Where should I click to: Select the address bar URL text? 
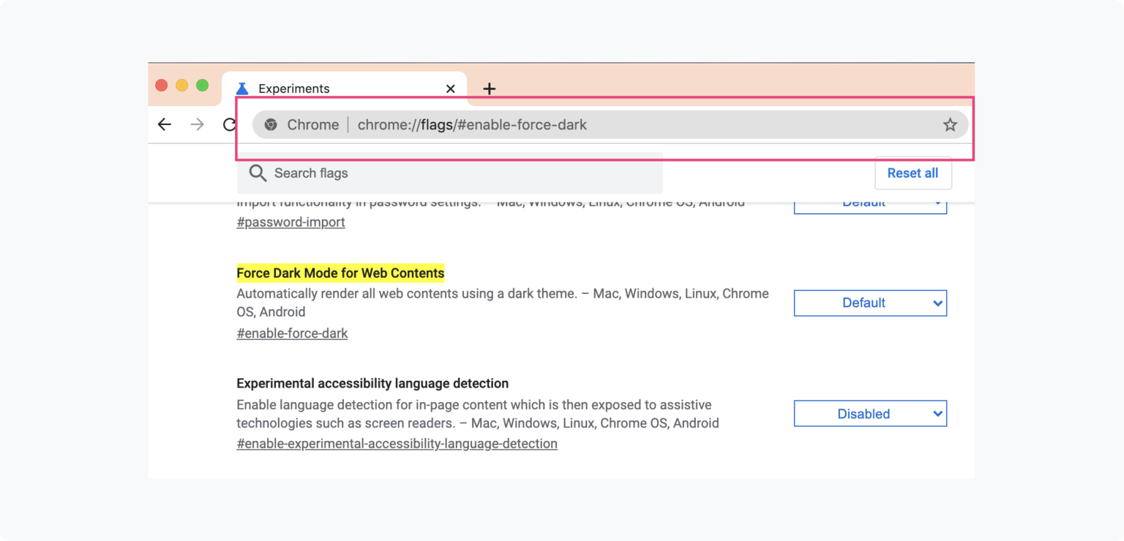pyautogui.click(x=471, y=124)
